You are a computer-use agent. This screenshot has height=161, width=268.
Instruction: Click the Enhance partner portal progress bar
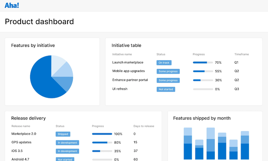pos(203,80)
